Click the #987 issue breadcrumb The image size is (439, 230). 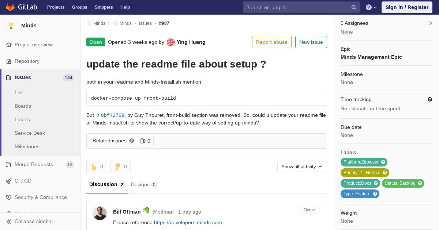[x=164, y=23]
